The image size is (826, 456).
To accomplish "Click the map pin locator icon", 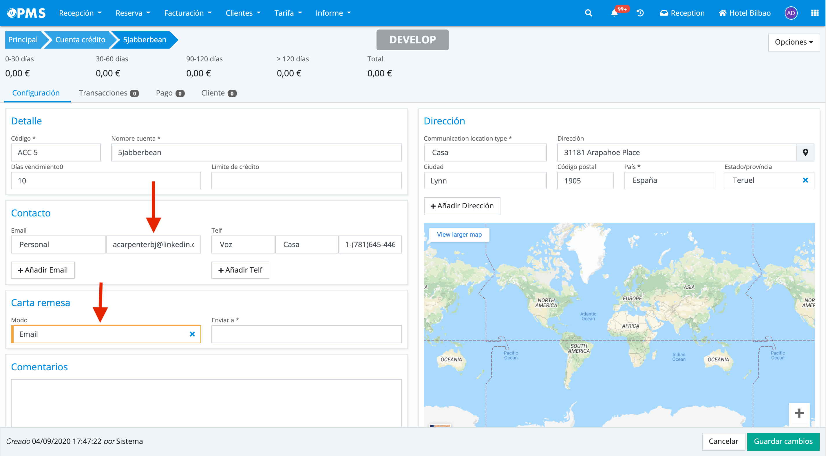I will tap(805, 152).
